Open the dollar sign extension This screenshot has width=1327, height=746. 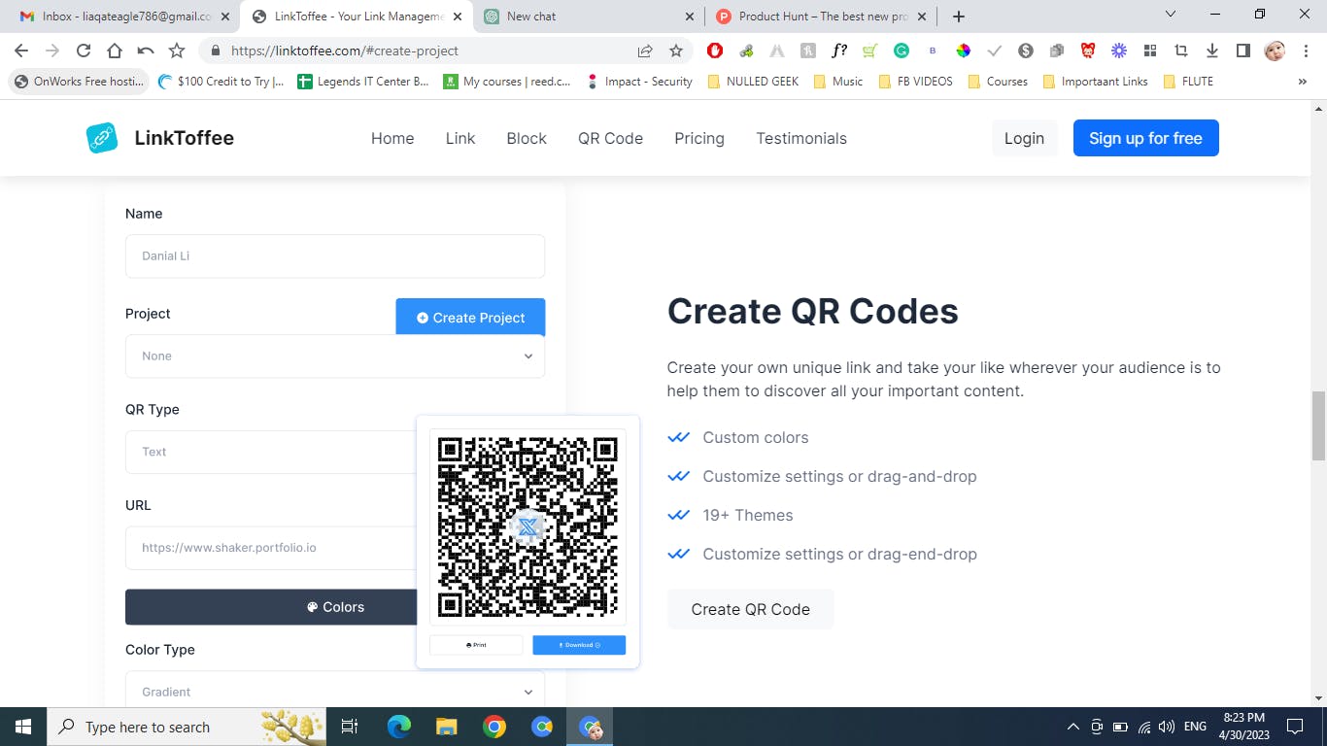click(x=1026, y=51)
